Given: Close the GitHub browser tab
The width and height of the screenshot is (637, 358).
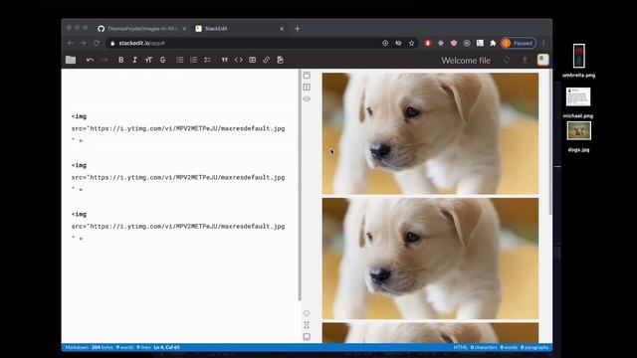Looking at the screenshot, I should click(x=184, y=29).
